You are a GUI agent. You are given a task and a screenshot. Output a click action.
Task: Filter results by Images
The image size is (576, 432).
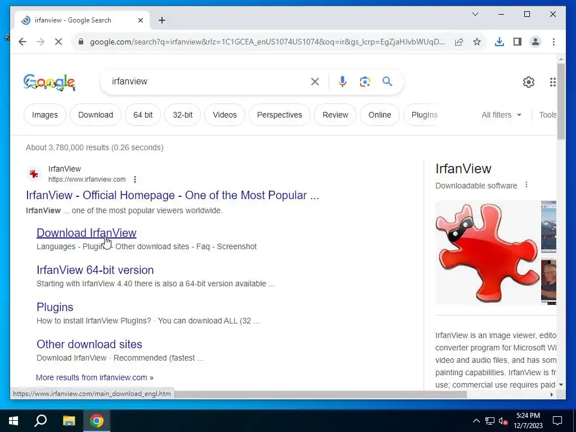point(45,115)
